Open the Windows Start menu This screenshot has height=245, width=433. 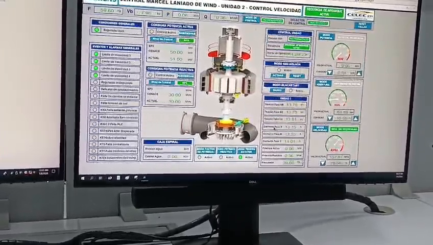point(83,179)
